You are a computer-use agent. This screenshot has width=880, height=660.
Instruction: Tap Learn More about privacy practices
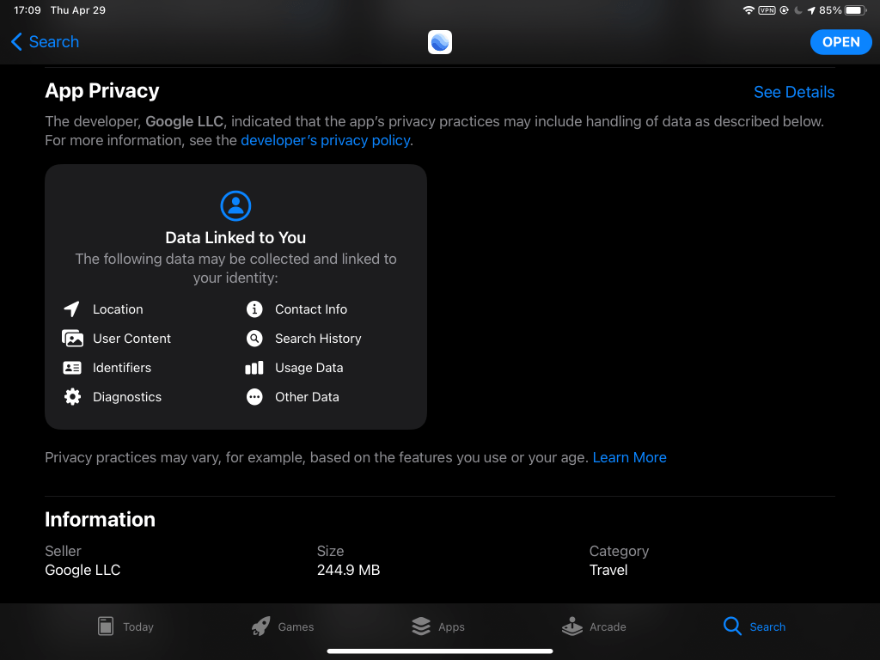[629, 457]
